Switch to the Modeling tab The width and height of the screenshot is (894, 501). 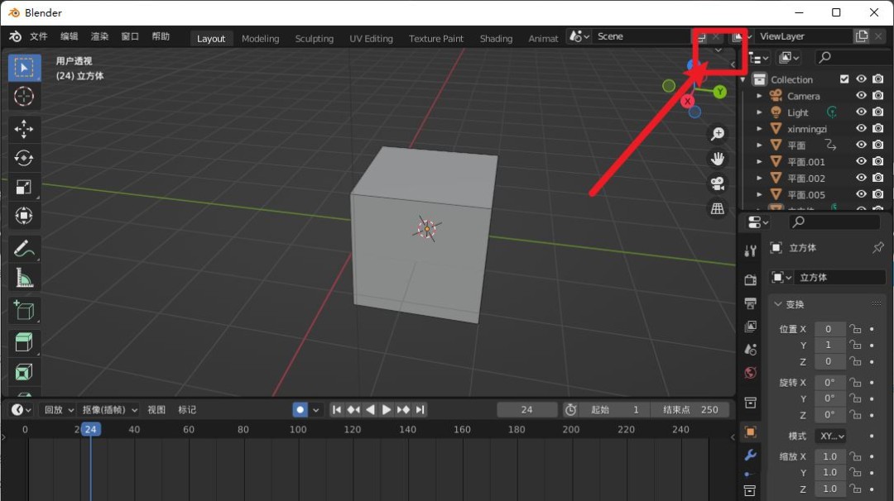pos(260,38)
